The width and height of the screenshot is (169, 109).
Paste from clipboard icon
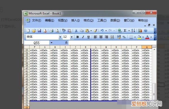[x=87, y=31]
